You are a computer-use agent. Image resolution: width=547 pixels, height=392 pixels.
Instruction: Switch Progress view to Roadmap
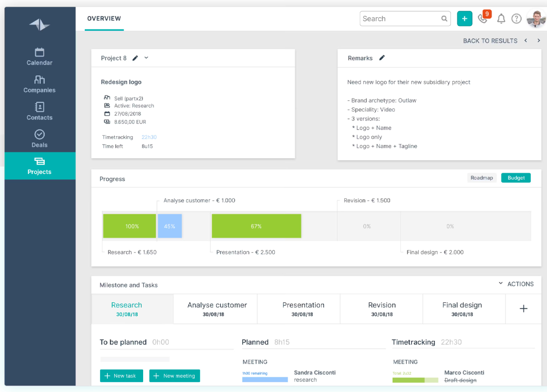pos(481,178)
